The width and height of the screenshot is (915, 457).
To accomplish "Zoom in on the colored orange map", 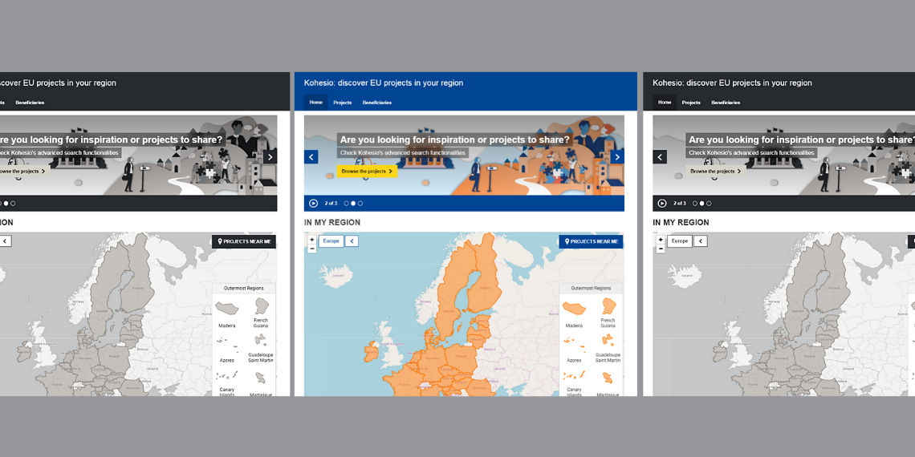I will pos(312,240).
